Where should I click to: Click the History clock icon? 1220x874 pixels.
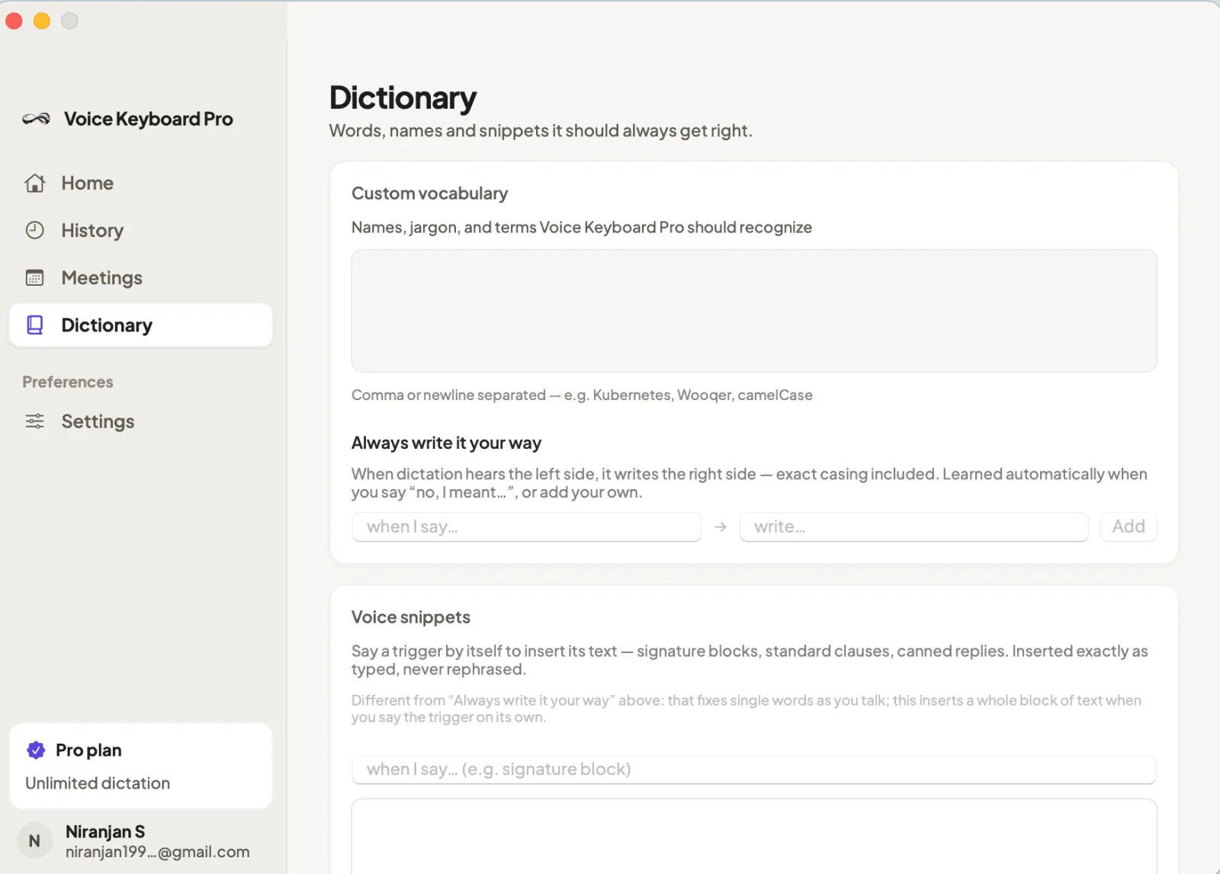tap(35, 230)
